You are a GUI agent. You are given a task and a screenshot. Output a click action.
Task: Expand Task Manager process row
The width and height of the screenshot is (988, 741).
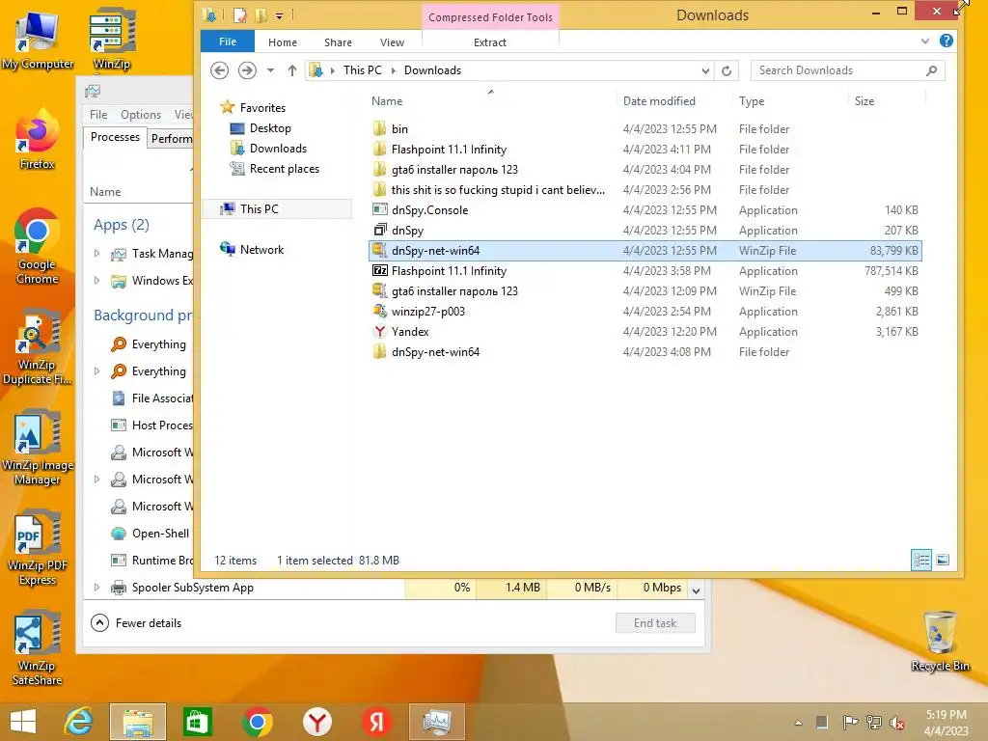pyautogui.click(x=97, y=254)
